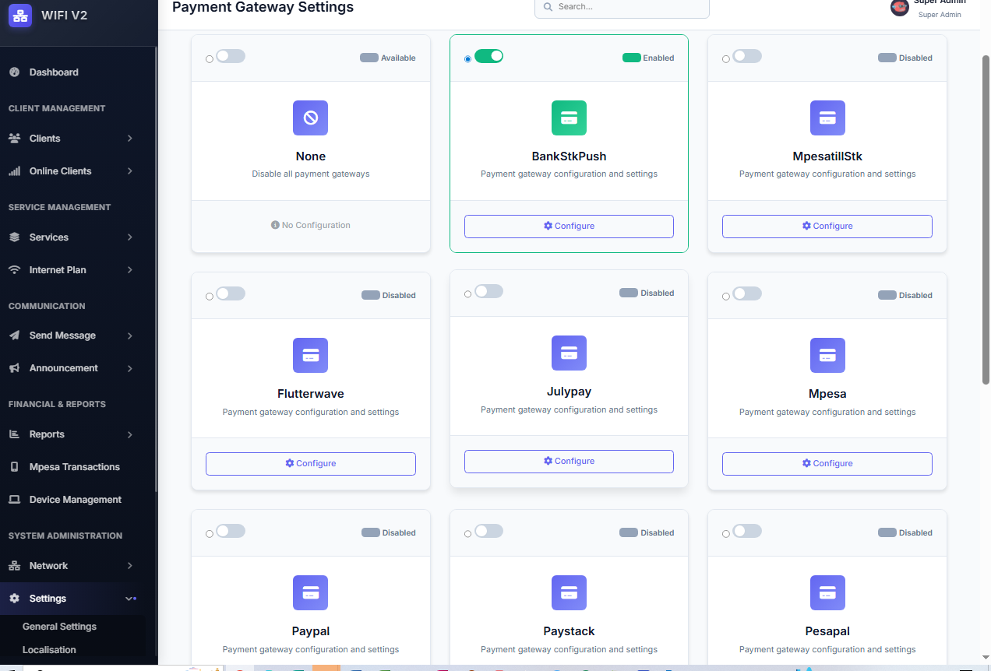Viewport: 991px width, 671px height.
Task: Click the Julypay payment card icon
Action: pos(569,353)
